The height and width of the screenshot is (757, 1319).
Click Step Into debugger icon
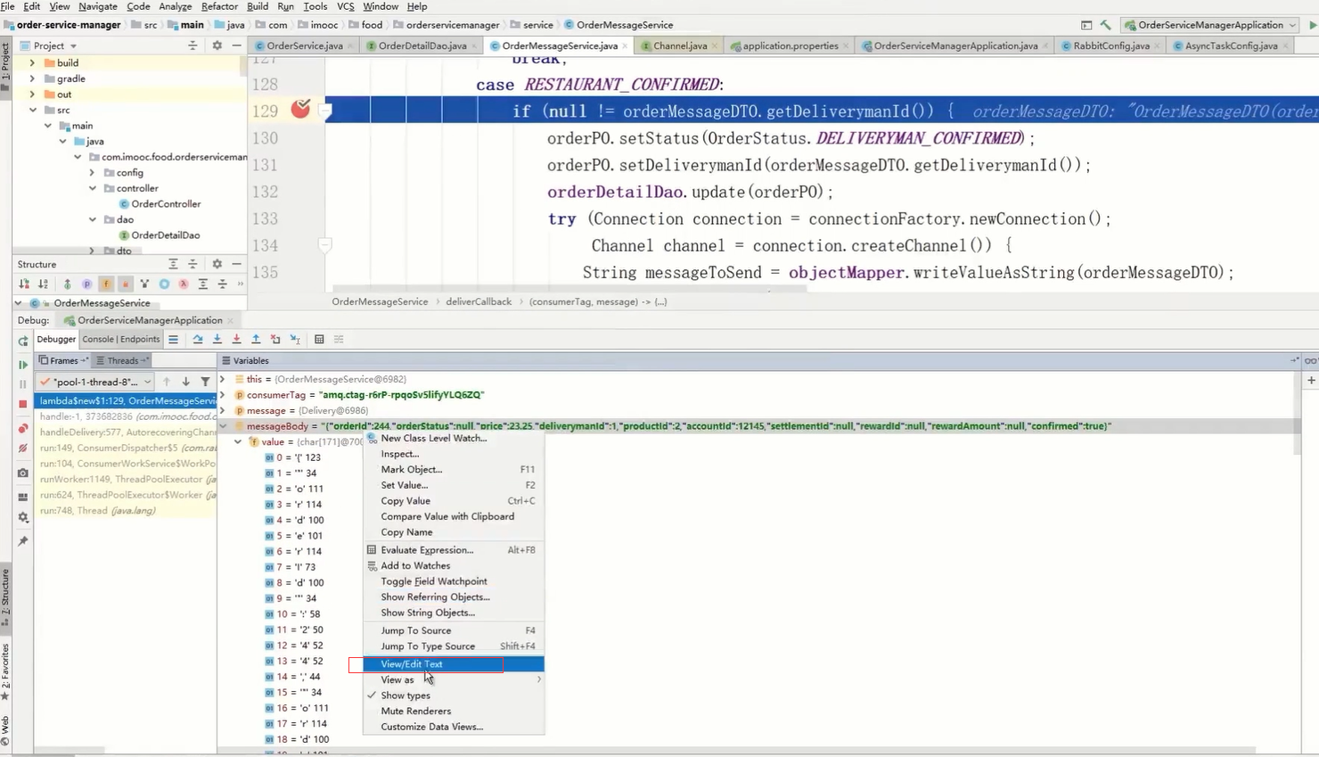(217, 340)
